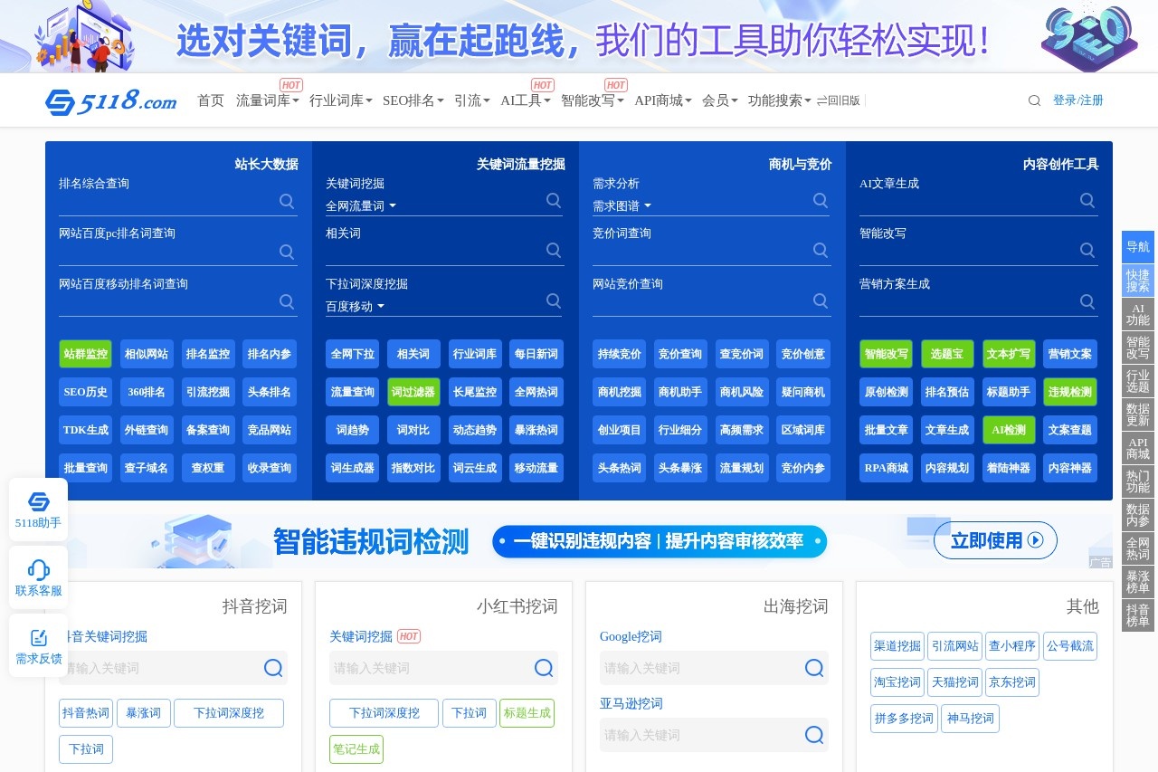Click search icon in Google挖词 field
1158x772 pixels.
814,668
